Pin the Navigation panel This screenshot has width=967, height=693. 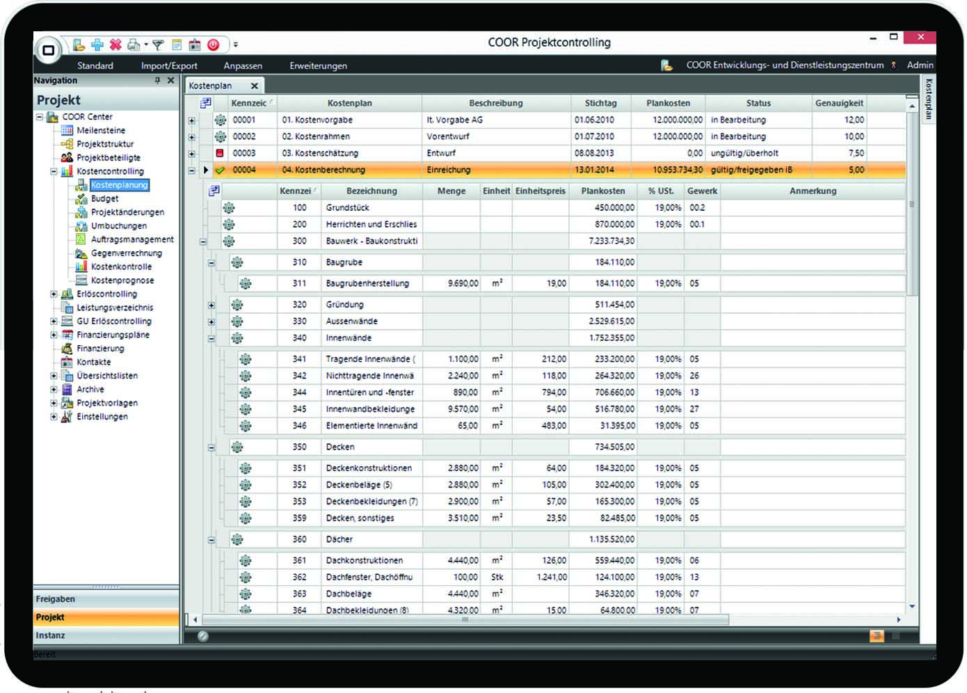pyautogui.click(x=158, y=81)
